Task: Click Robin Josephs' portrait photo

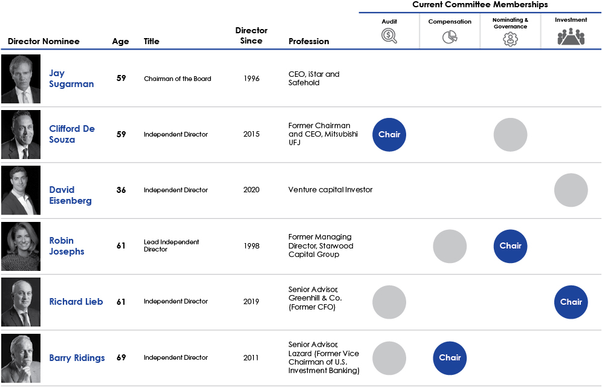Action: pos(21,246)
